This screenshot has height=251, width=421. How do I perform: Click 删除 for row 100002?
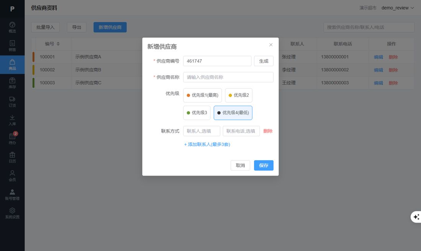coord(393,70)
